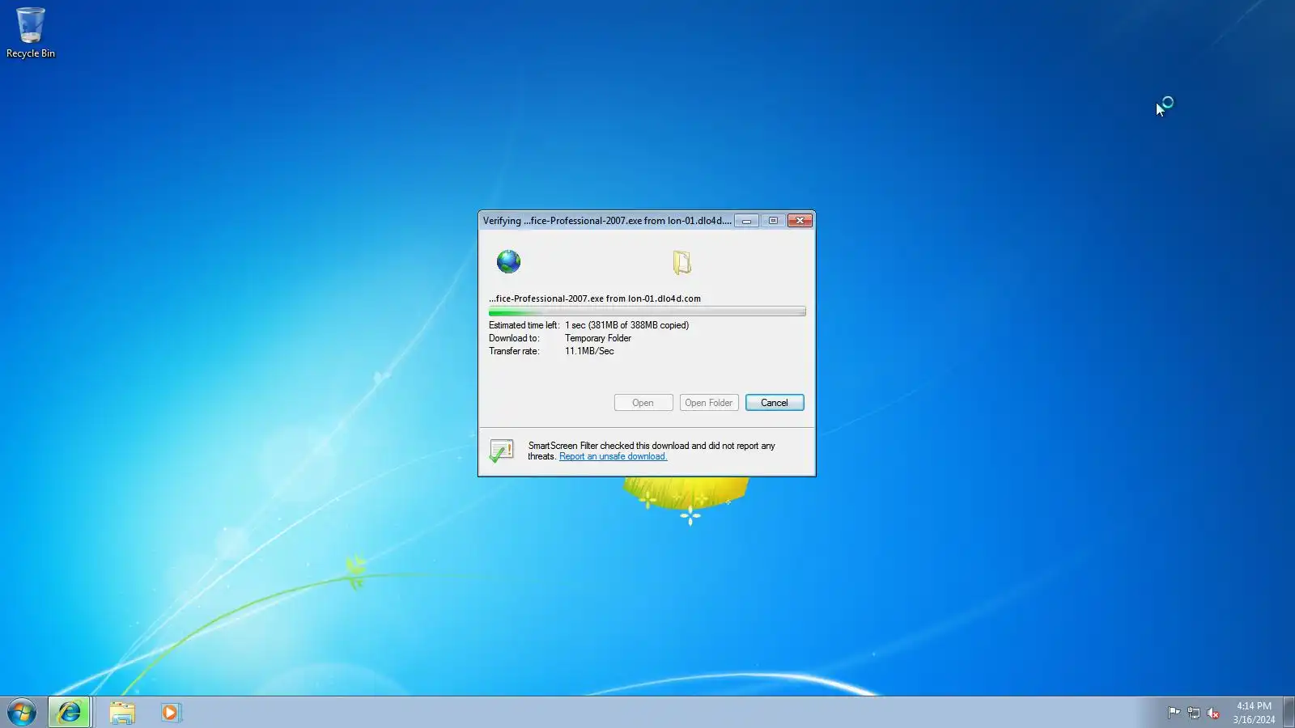
Task: Open Windows Explorer from the taskbar
Action: click(x=122, y=713)
